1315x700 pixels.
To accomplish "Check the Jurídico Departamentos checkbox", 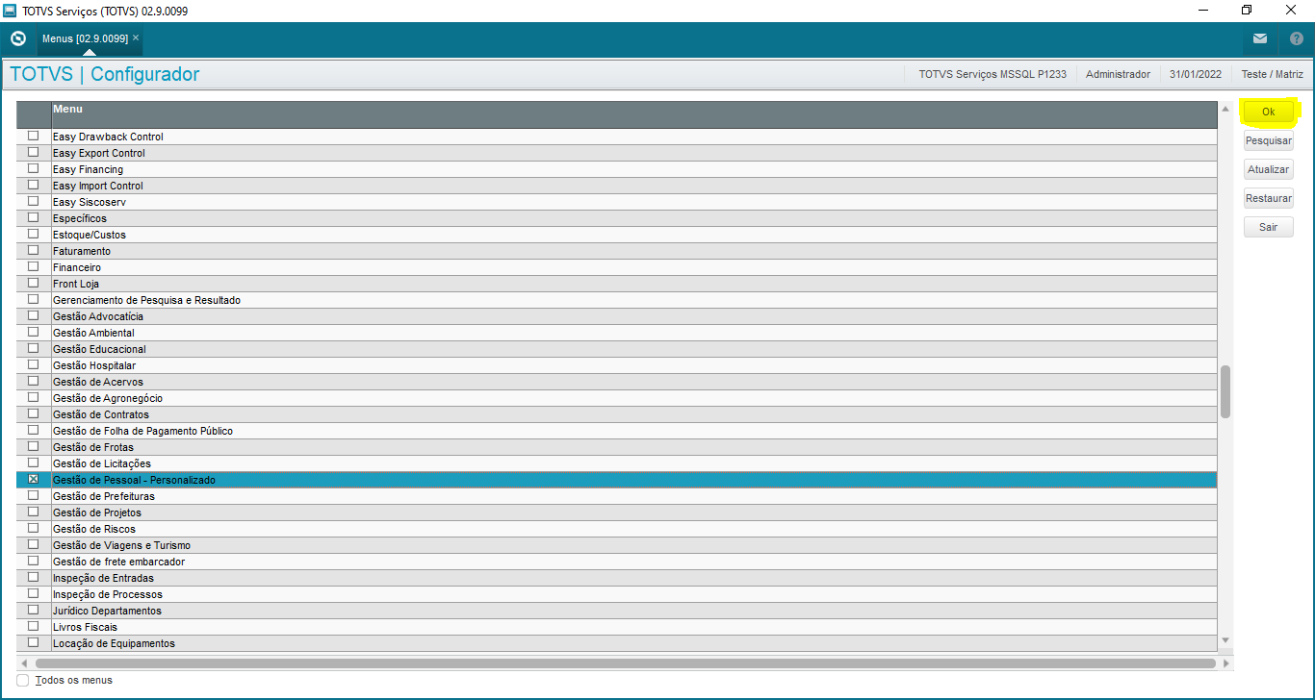I will coord(34,611).
